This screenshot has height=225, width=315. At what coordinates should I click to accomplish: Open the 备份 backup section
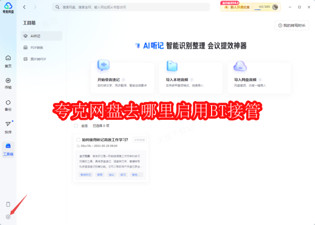click(8, 106)
